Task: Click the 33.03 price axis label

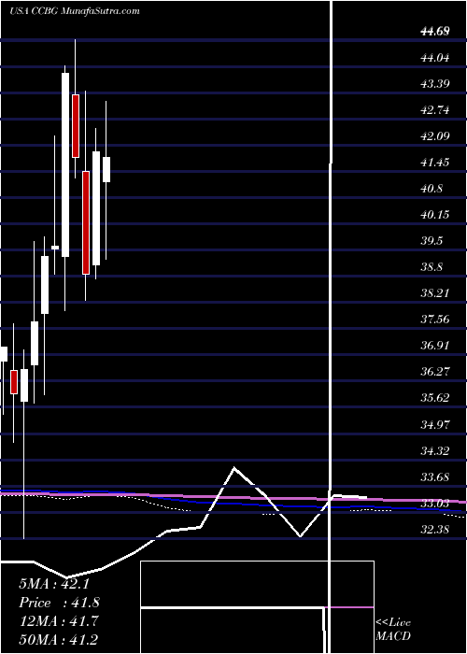Action: (435, 504)
